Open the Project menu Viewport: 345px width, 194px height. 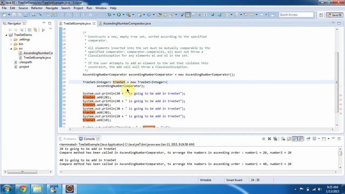pyautogui.click(x=78, y=8)
